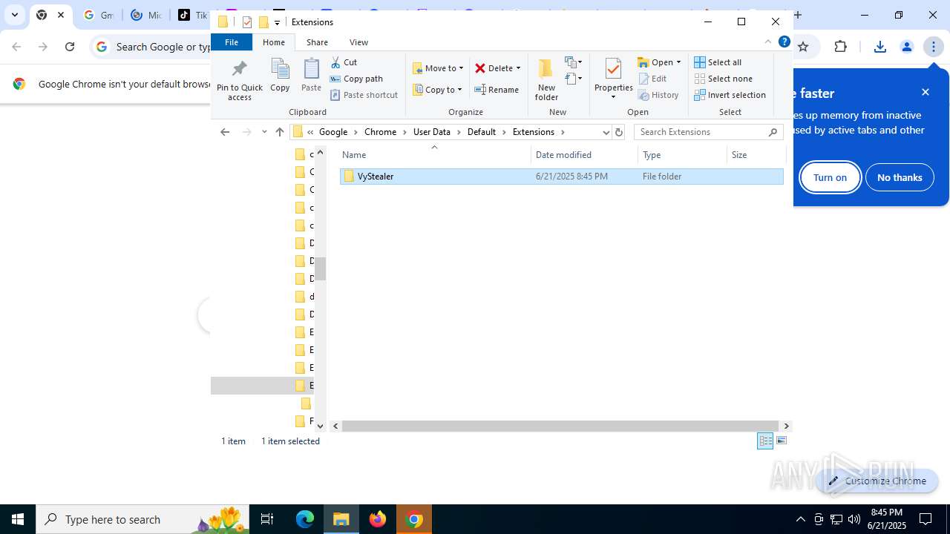
Task: Create a New folder
Action: [546, 79]
